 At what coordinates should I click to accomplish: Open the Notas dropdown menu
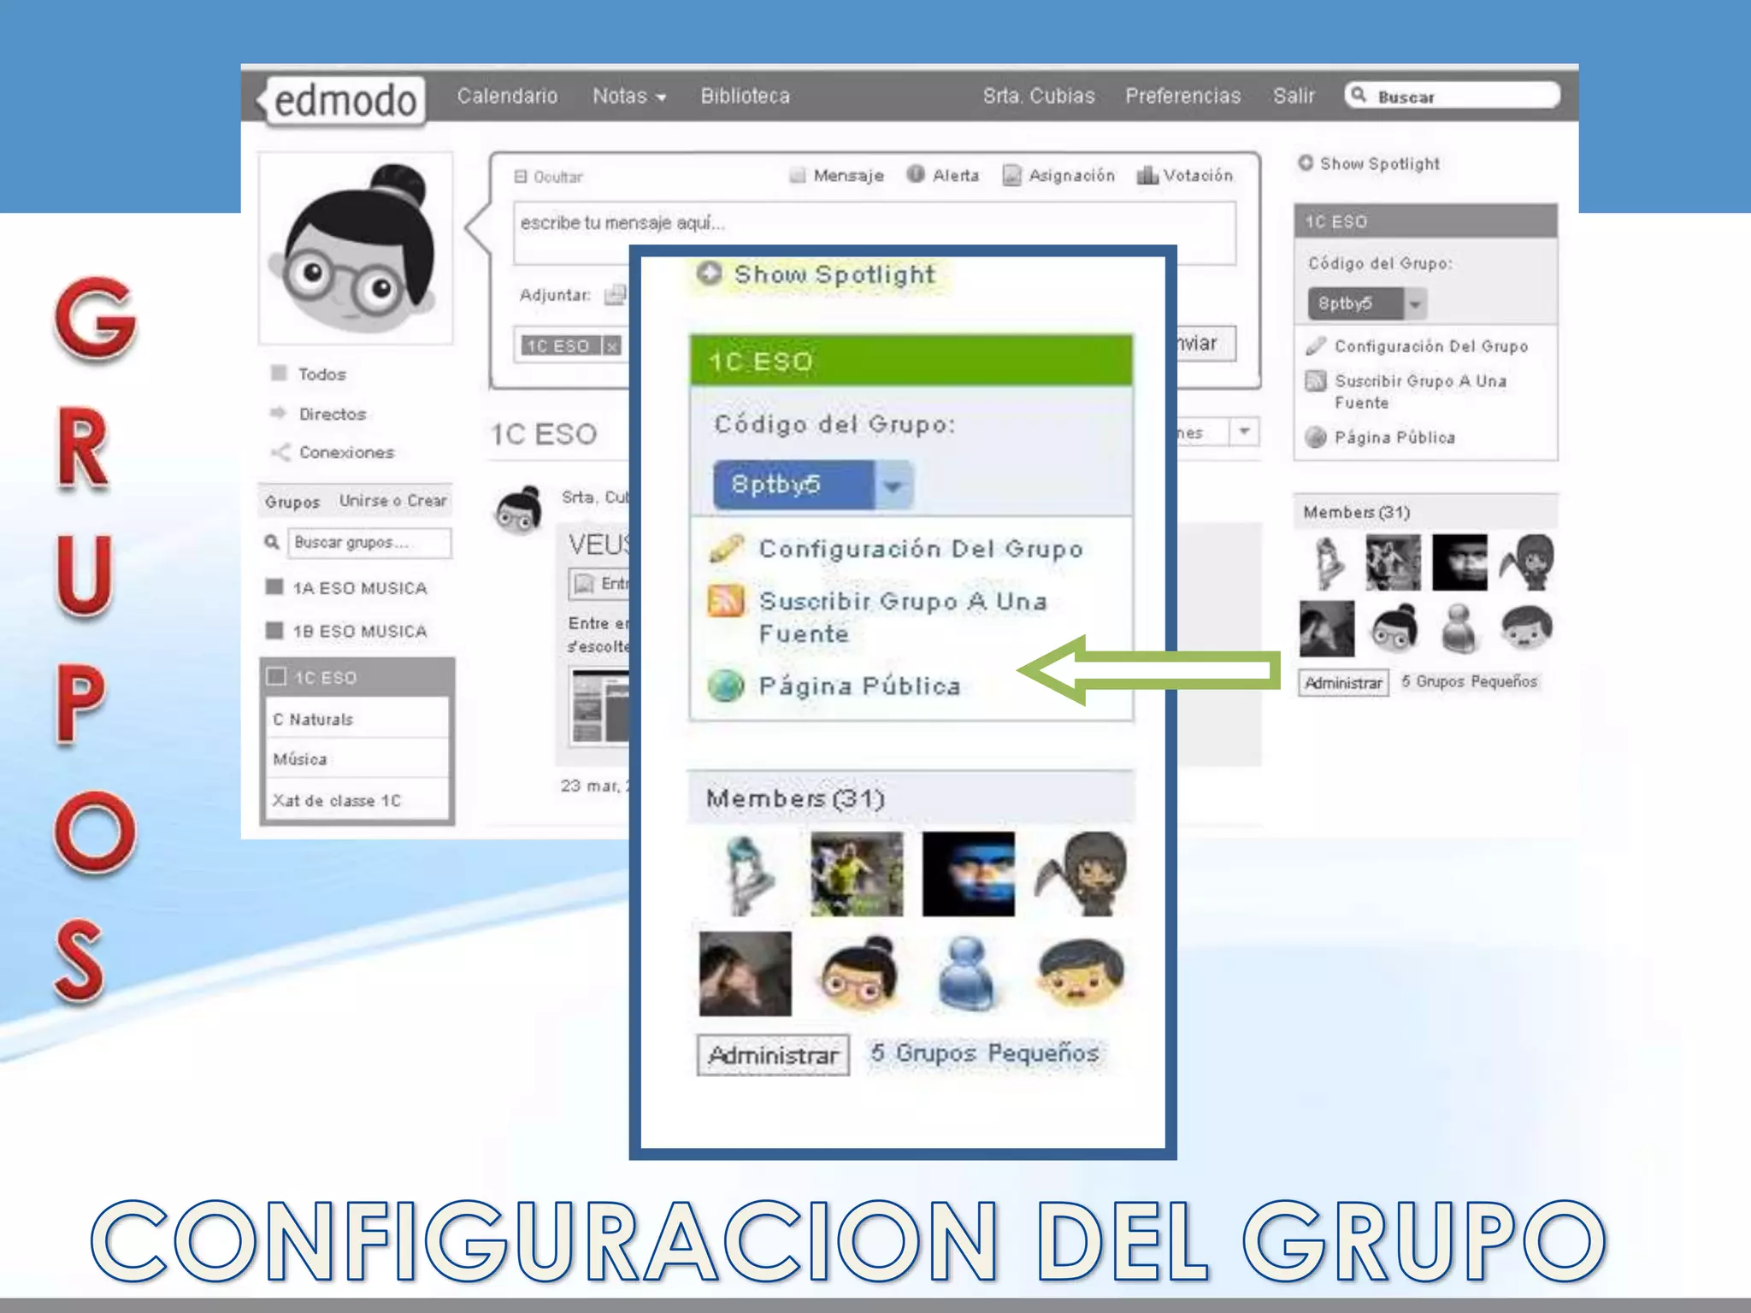pos(629,97)
